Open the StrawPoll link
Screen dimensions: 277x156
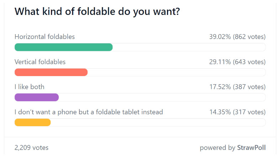[x=252, y=147]
